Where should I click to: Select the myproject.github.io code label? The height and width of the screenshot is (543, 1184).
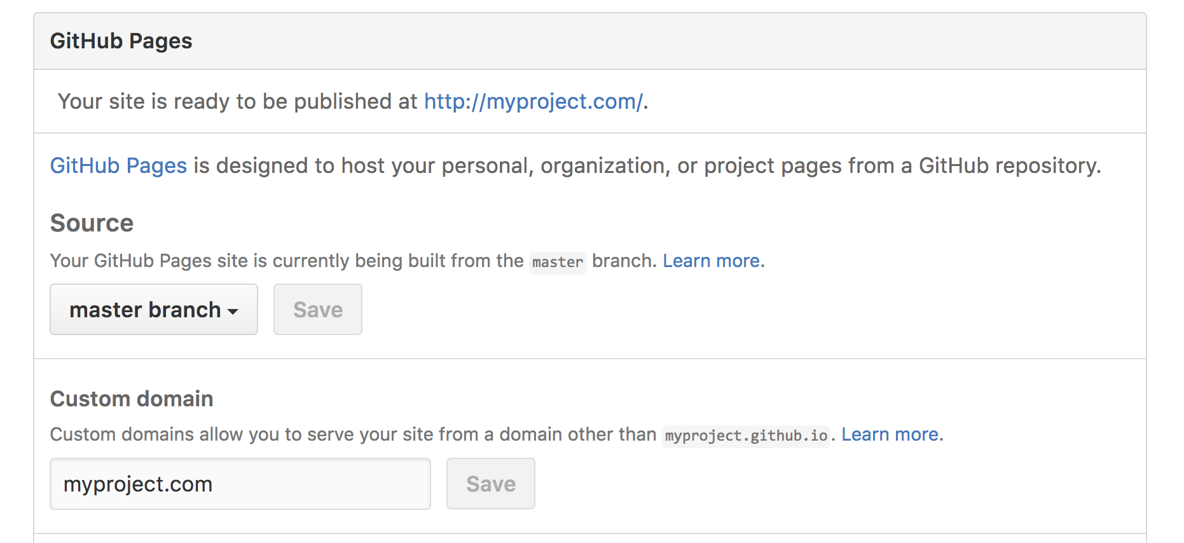(x=746, y=436)
